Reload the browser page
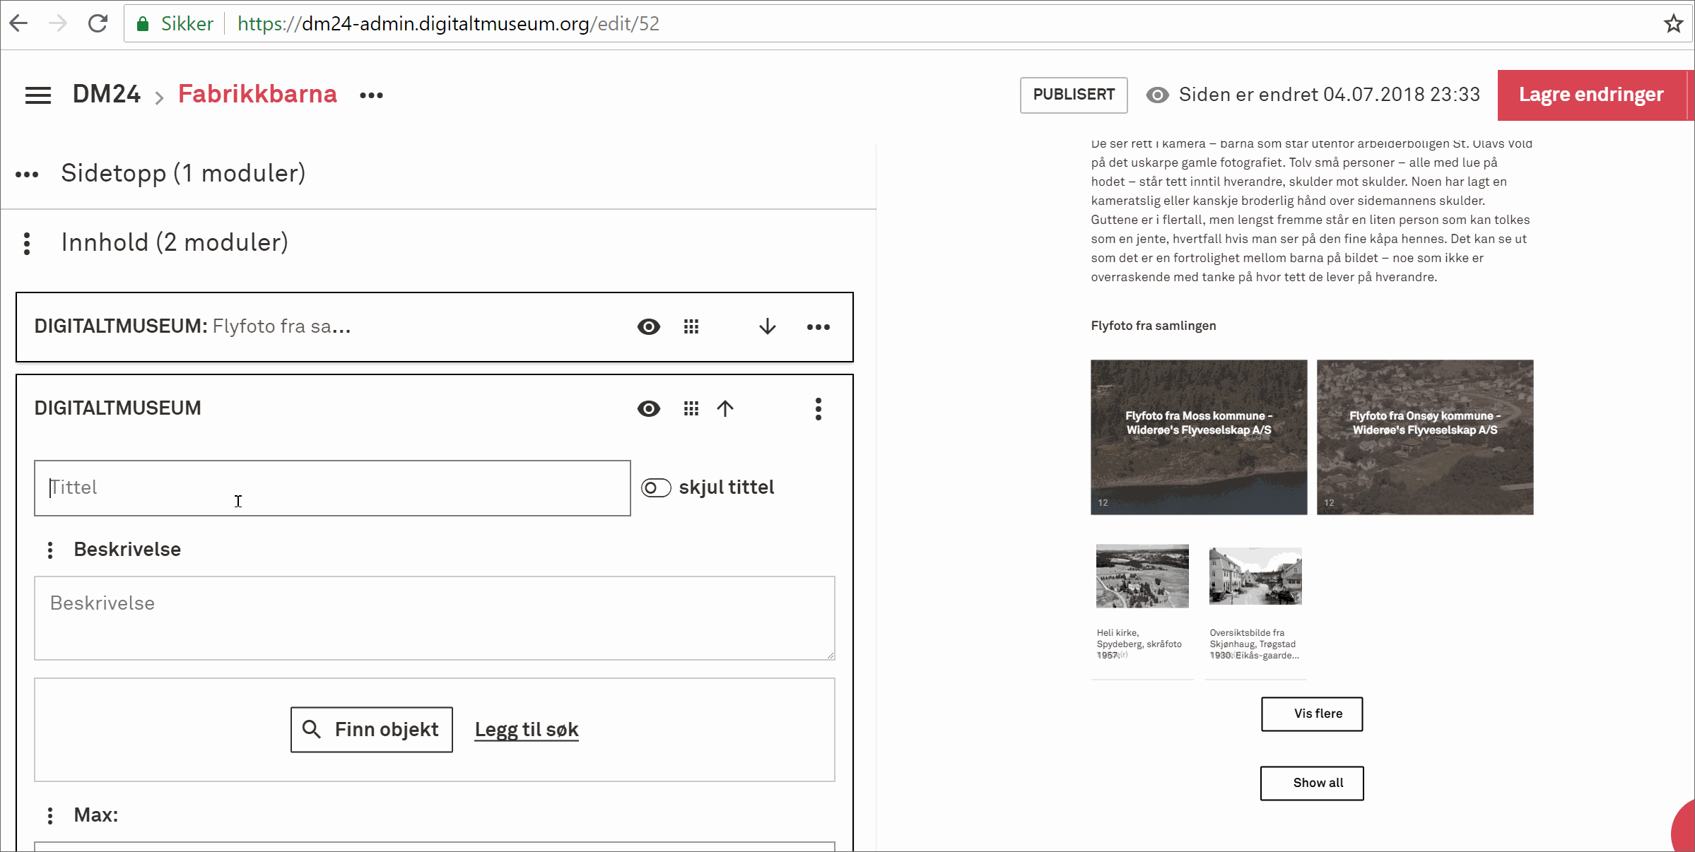 point(98,24)
